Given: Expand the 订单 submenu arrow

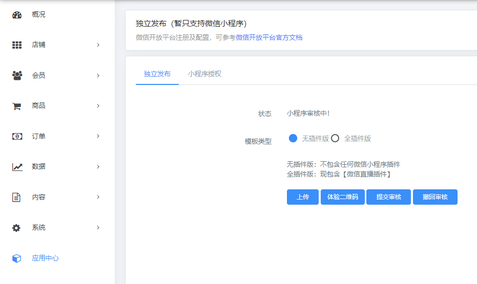Looking at the screenshot, I should 98,136.
